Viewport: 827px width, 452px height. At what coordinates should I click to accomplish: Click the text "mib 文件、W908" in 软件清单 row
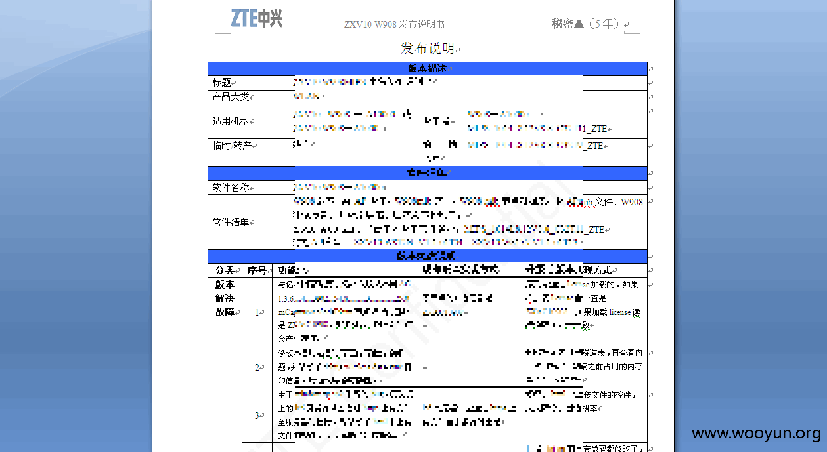pos(613,202)
